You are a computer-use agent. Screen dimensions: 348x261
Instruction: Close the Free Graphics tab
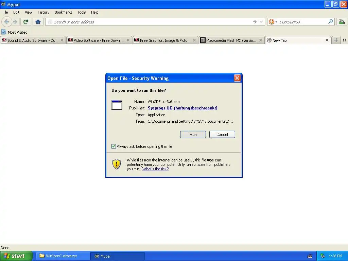click(x=194, y=40)
